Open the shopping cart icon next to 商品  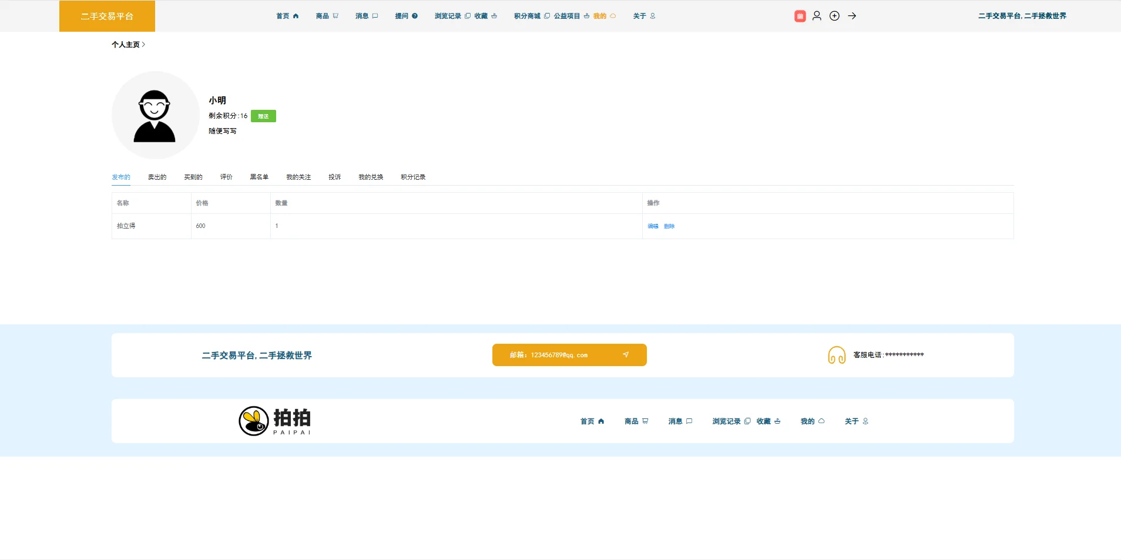point(336,16)
